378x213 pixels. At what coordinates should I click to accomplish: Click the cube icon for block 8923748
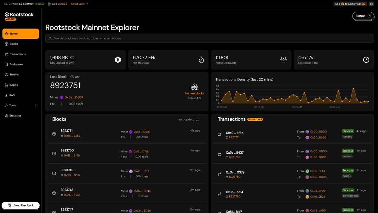pos(54,193)
